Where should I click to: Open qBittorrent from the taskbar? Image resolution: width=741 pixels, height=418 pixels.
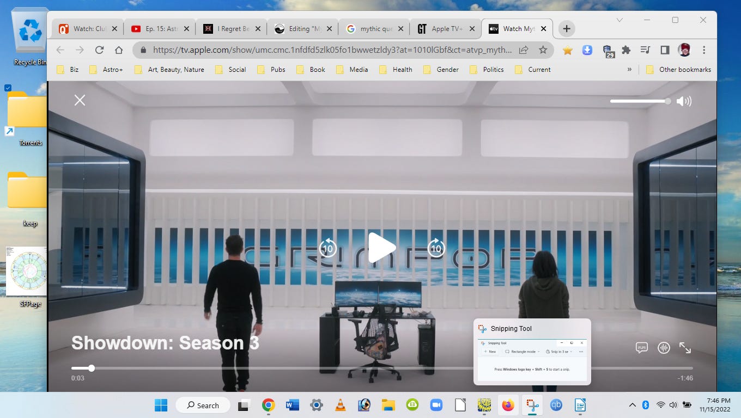point(556,405)
